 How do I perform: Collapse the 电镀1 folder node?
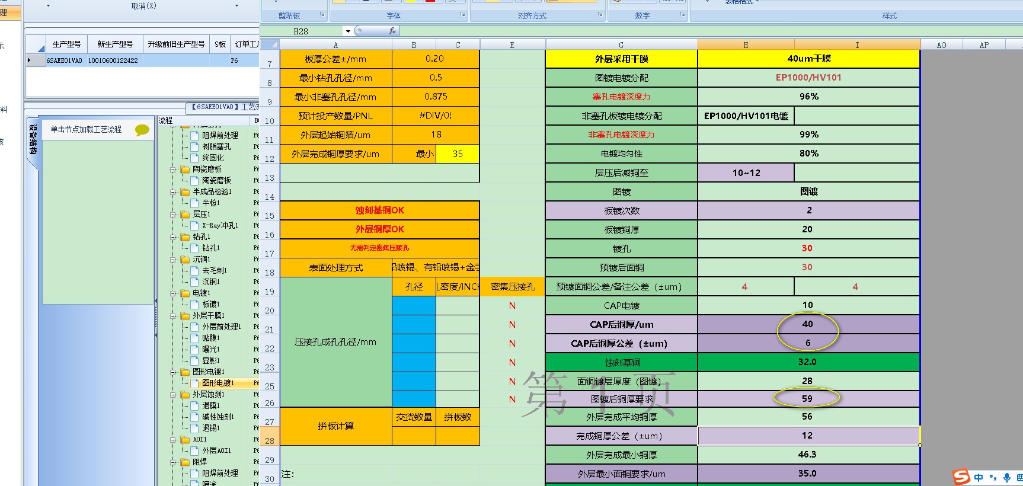pos(174,293)
